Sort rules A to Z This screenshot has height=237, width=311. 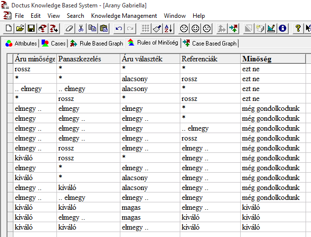168,28
